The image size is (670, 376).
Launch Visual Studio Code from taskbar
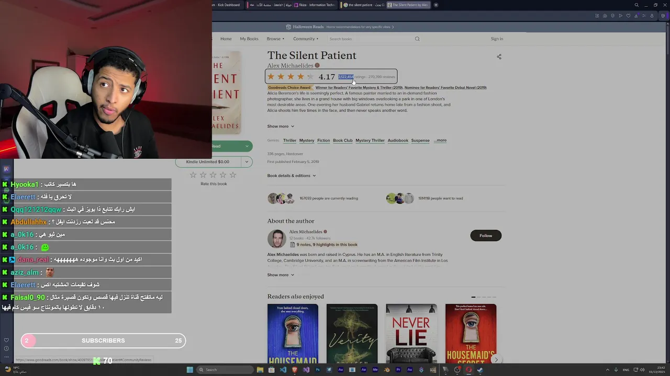(x=283, y=370)
